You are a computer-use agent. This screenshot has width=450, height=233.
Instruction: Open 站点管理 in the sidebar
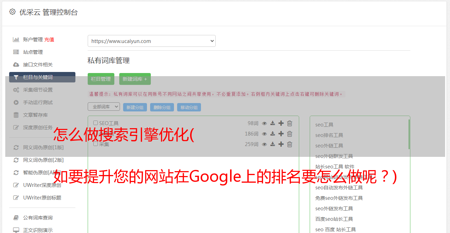33,52
